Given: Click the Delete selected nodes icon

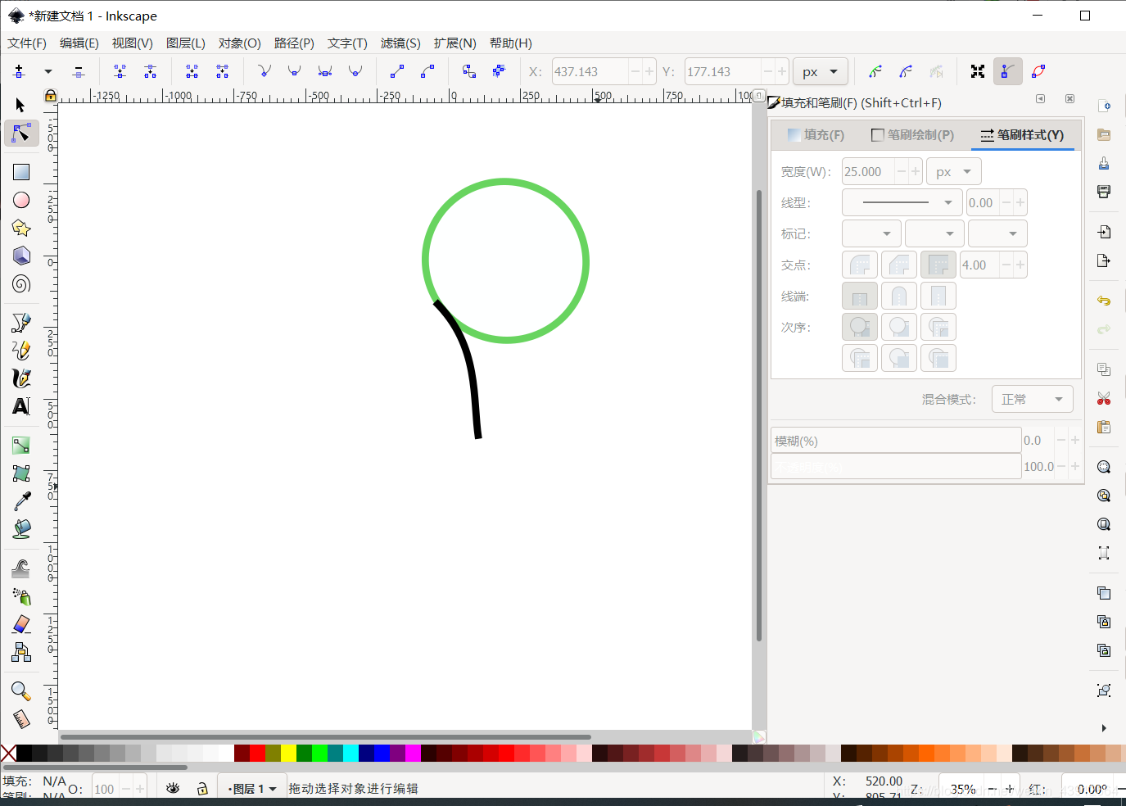Looking at the screenshot, I should click(79, 72).
